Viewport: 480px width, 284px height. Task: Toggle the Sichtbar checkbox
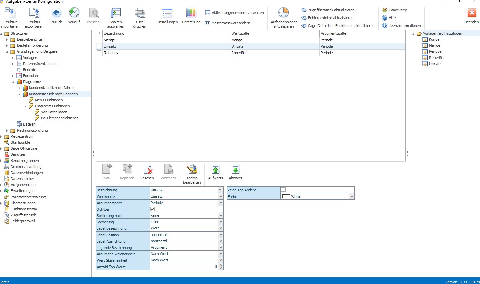pyautogui.click(x=153, y=209)
